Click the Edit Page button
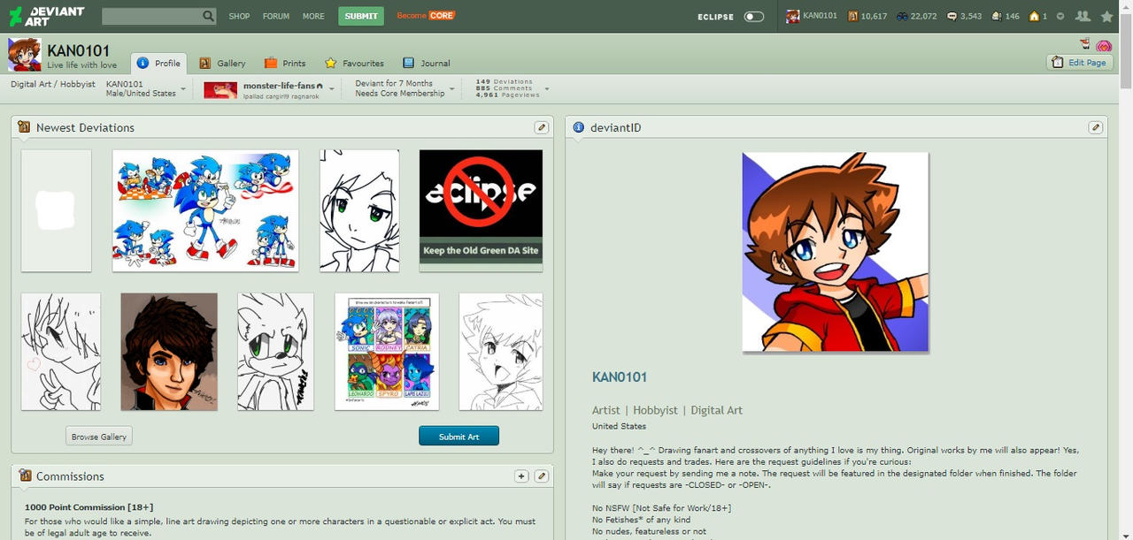This screenshot has width=1133, height=540. click(1080, 63)
